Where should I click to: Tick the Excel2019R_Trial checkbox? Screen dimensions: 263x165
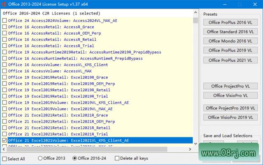tap(5, 96)
